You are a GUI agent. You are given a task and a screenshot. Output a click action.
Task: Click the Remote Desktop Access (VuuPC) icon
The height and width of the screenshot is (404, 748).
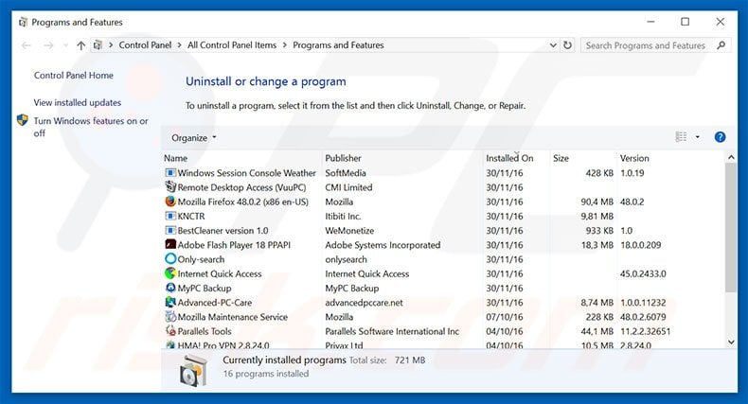tap(170, 186)
